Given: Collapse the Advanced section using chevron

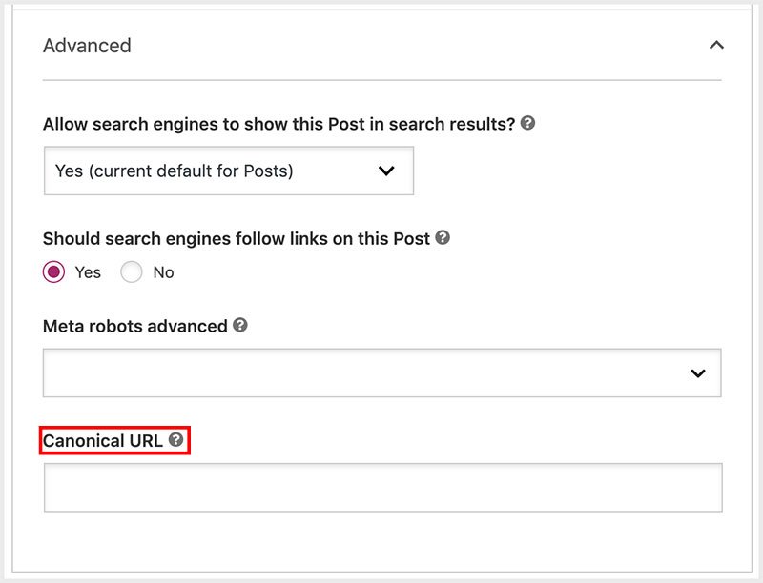Looking at the screenshot, I should (x=716, y=45).
